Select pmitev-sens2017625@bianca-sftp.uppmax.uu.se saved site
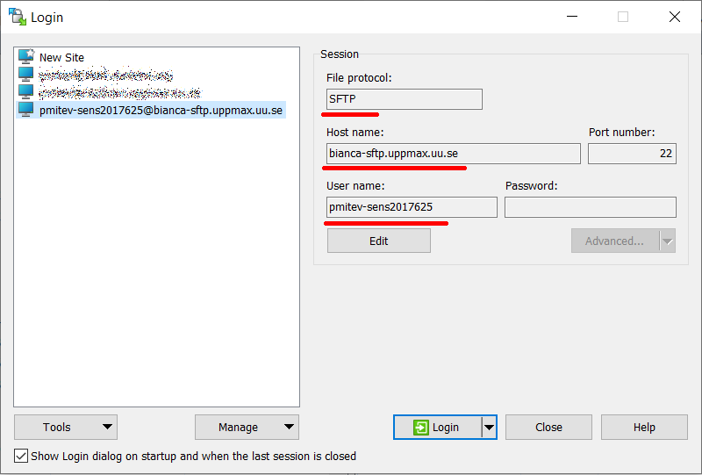Viewport: 702px width, 475px height. click(x=151, y=111)
